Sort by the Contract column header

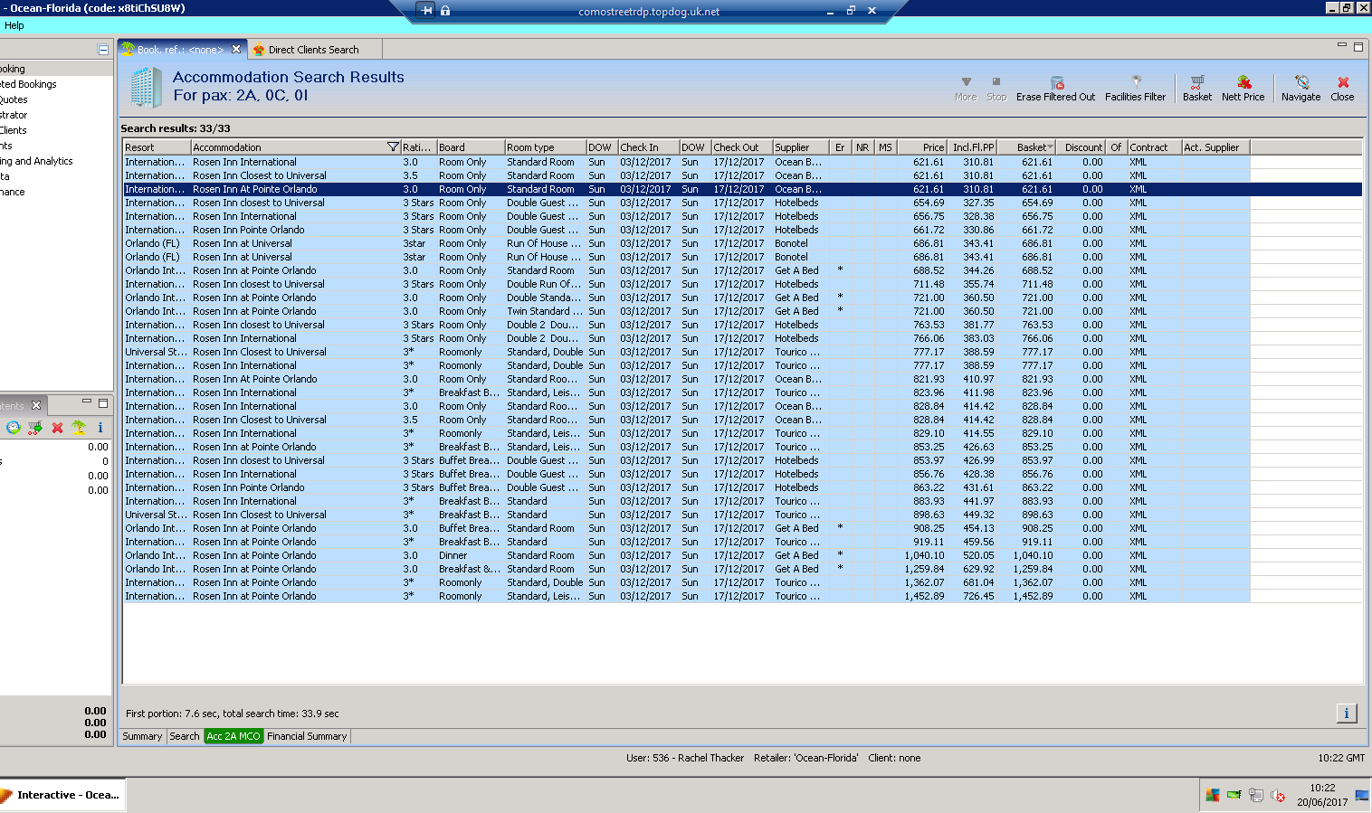point(1154,147)
